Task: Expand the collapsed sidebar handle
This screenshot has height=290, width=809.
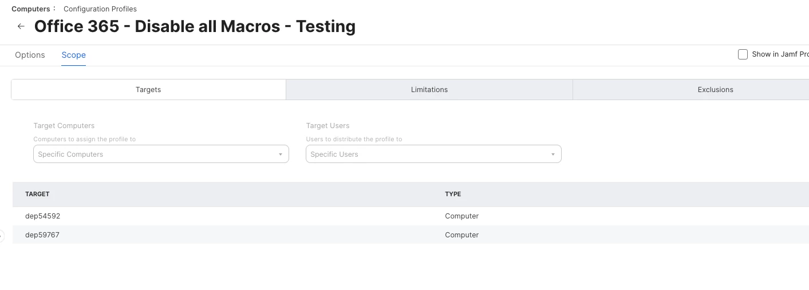Action: [2, 235]
